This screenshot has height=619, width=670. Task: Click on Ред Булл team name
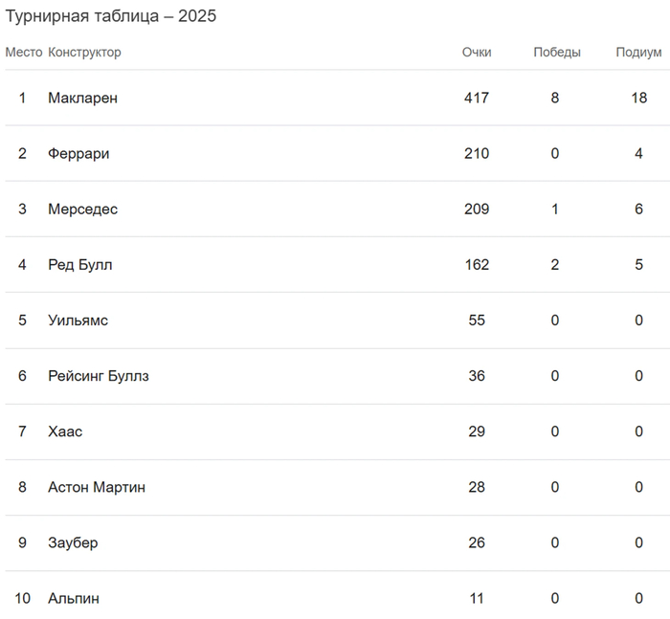79,264
